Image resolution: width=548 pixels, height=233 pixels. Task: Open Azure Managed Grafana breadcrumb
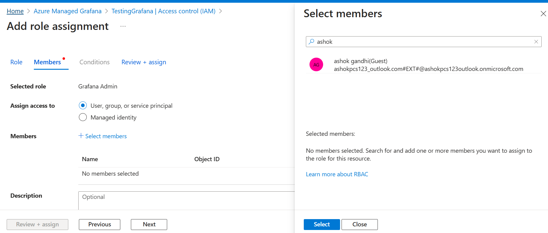68,11
